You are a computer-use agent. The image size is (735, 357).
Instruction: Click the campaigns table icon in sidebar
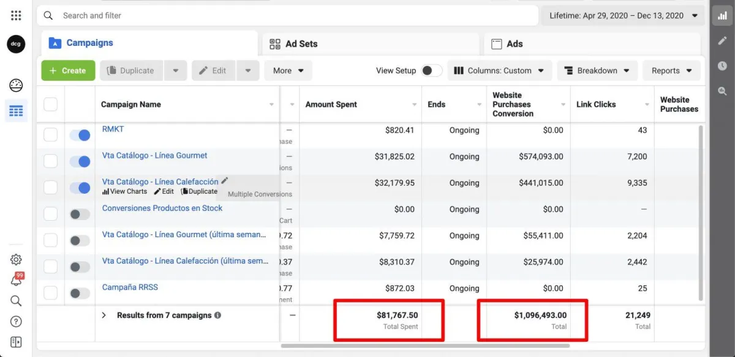[x=16, y=111]
